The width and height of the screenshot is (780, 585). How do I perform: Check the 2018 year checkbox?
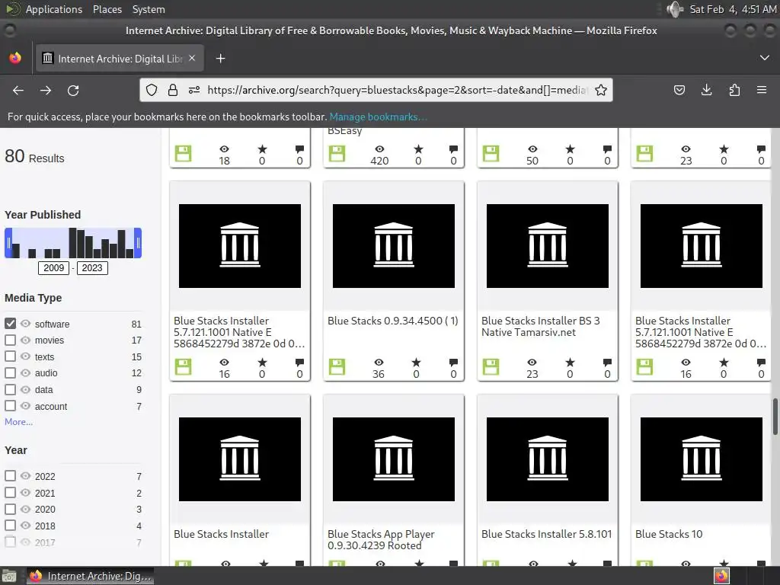coord(11,526)
